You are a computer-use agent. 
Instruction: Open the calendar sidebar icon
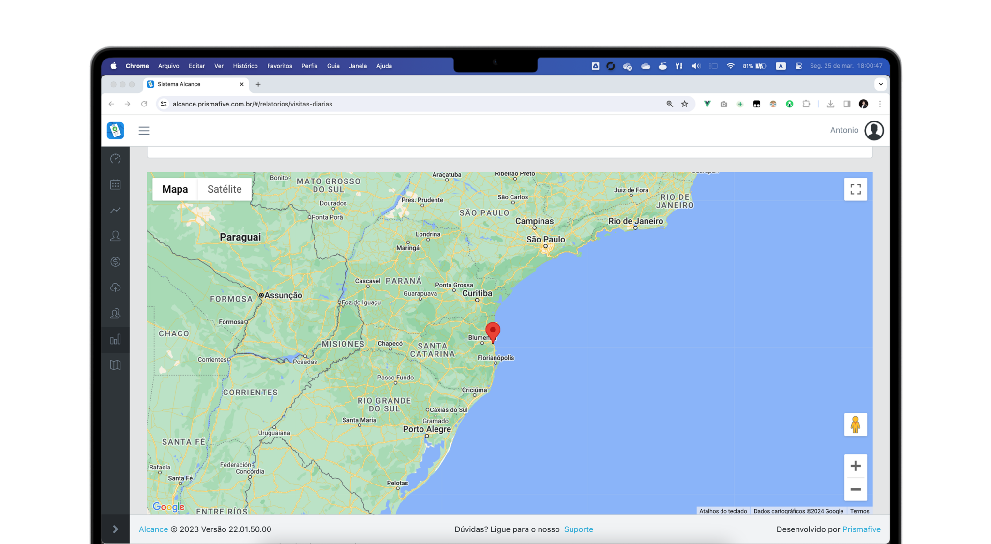click(x=115, y=184)
